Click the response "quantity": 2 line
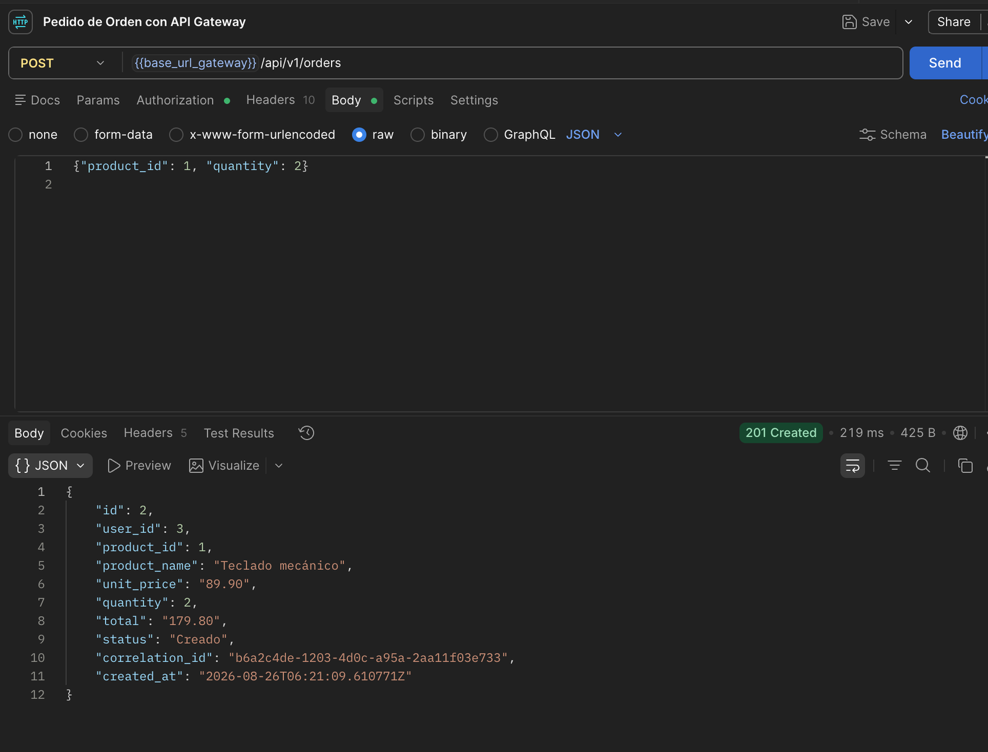The image size is (988, 752). [x=146, y=603]
